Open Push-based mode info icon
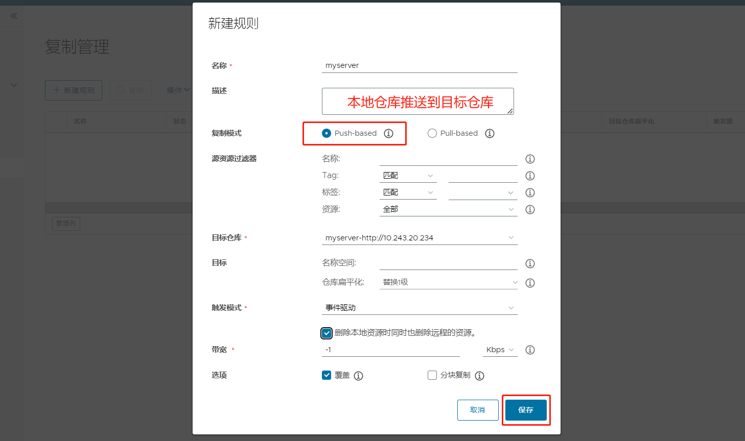This screenshot has height=441, width=745. [x=389, y=133]
